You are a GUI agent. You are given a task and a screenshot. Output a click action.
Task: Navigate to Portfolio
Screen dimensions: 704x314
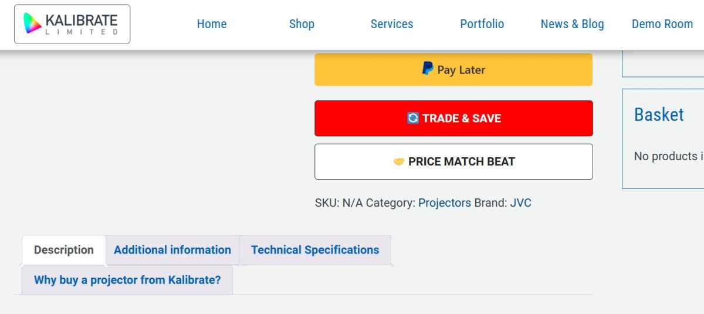(482, 24)
